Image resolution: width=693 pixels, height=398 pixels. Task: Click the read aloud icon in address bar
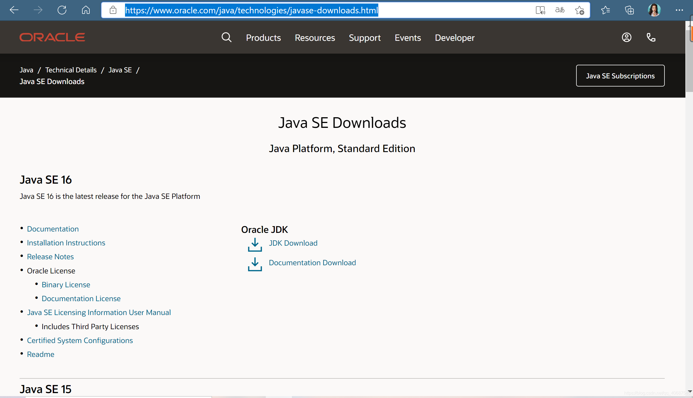tap(540, 10)
